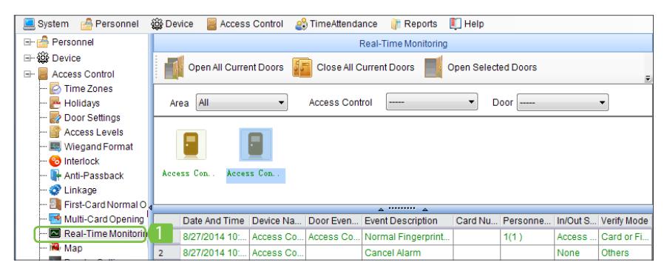Click Close All Current Doors label
This screenshot has width=667, height=274.
[365, 67]
